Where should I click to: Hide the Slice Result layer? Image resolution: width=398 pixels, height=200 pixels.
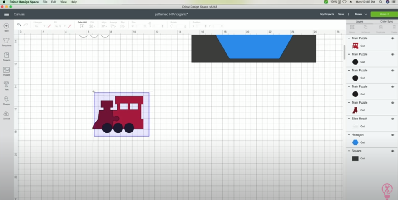[x=393, y=119]
